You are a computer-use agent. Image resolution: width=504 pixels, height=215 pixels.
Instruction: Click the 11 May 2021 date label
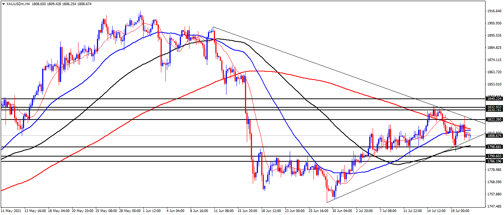[x=11, y=211]
